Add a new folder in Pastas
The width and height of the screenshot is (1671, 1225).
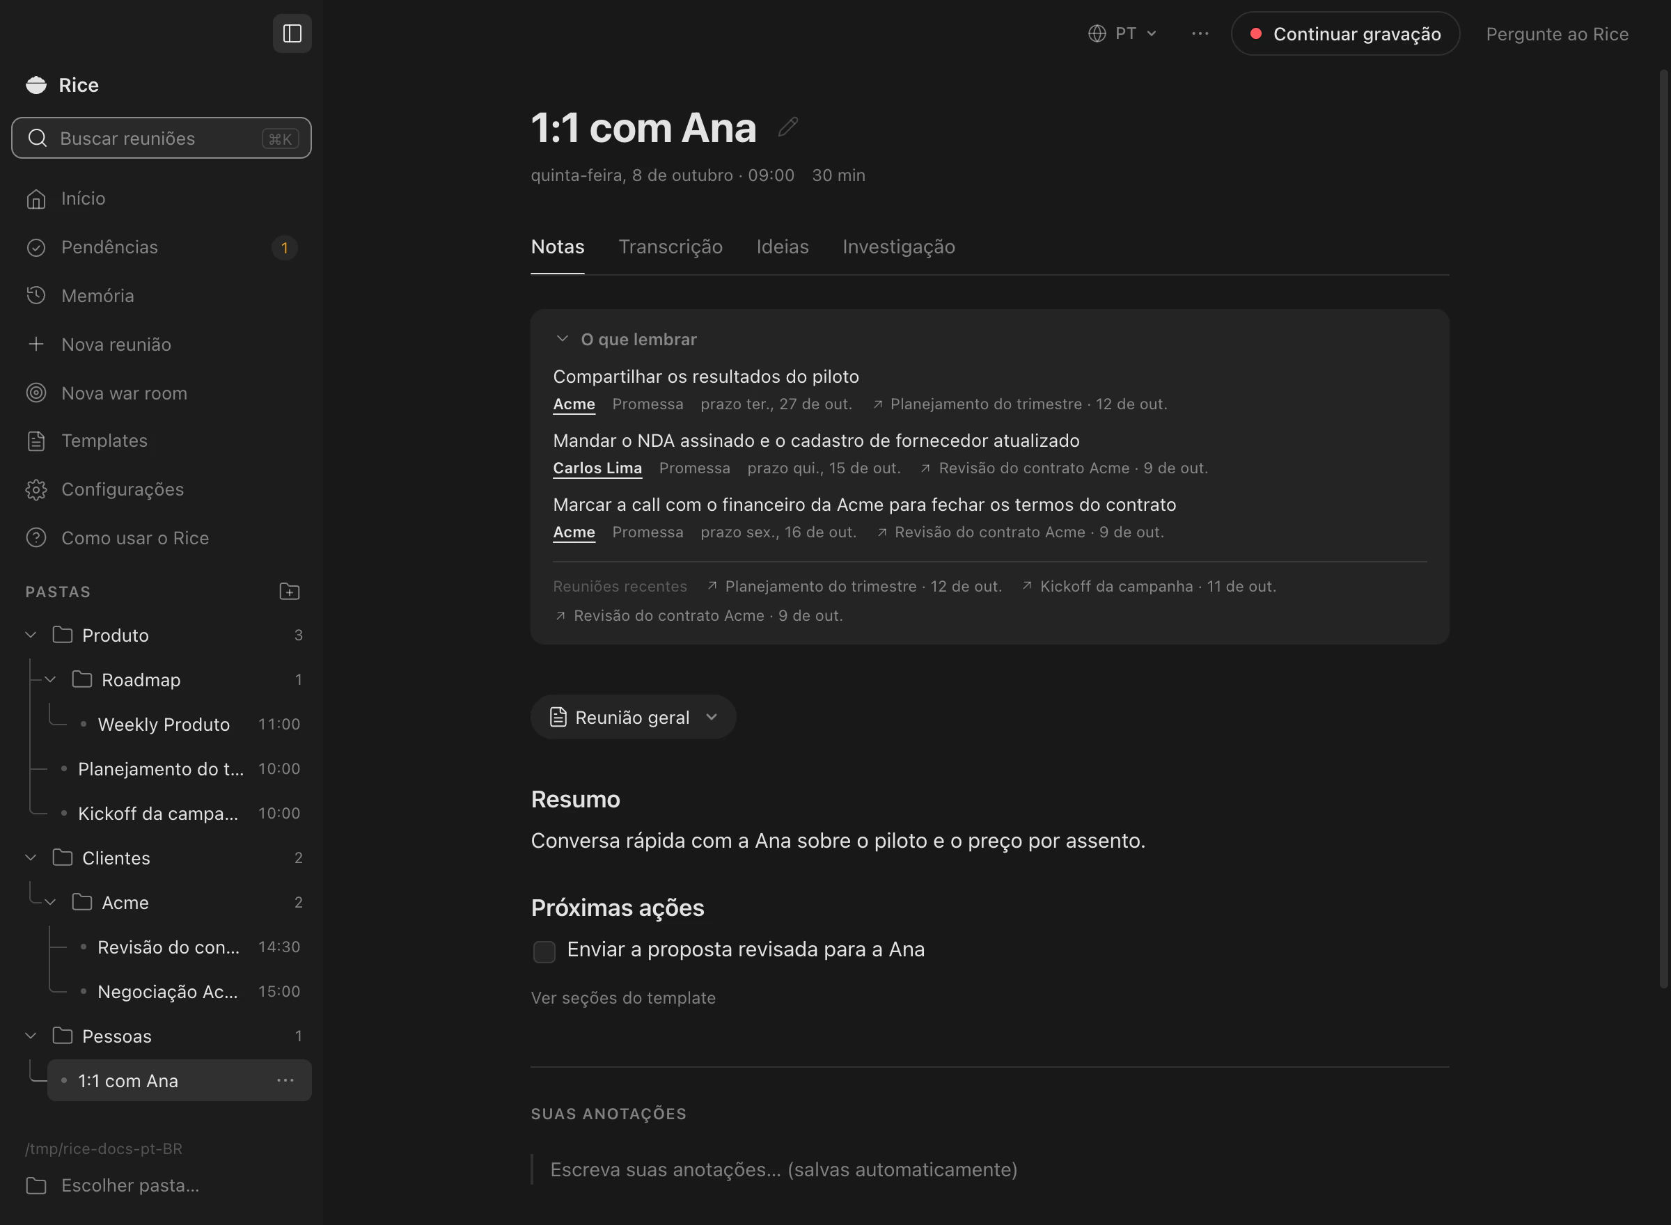[289, 591]
